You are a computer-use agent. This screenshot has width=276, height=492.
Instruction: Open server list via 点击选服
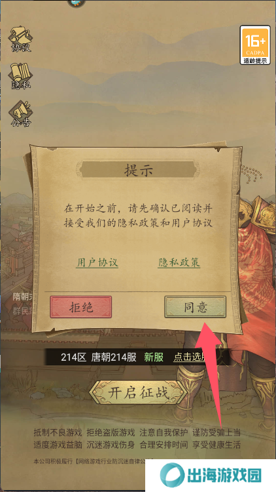[190, 358]
